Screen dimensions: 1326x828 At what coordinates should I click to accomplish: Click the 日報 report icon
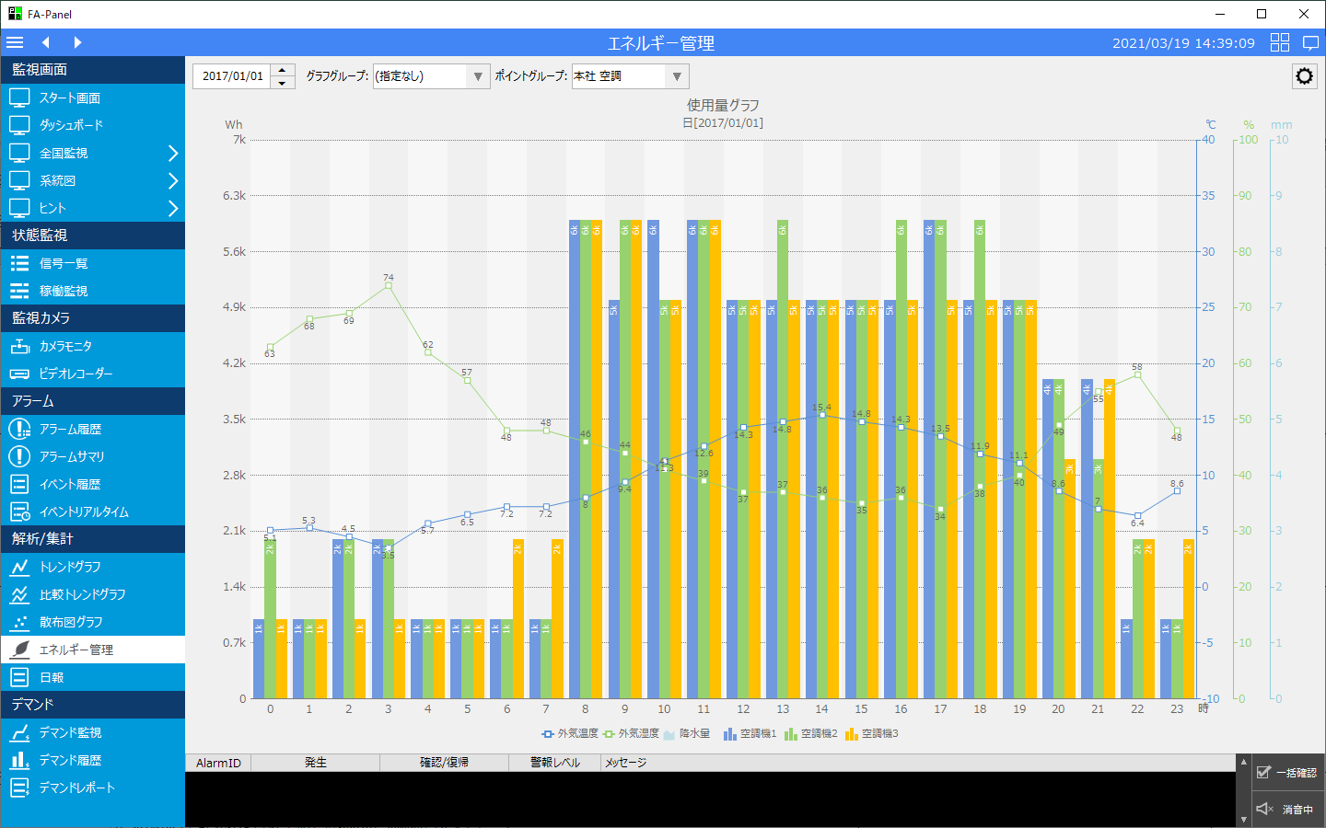pos(19,677)
